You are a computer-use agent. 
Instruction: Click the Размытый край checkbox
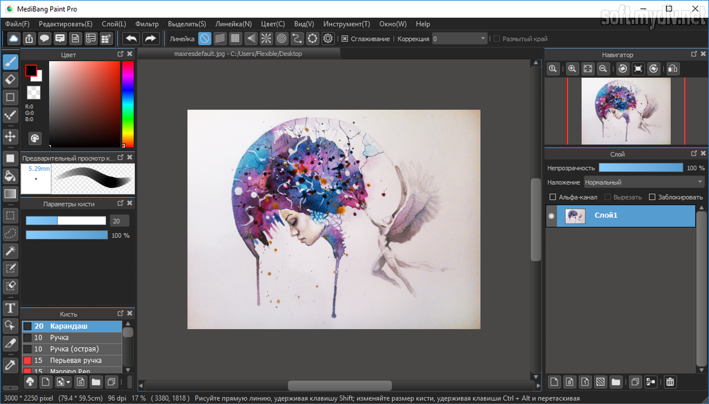pos(496,39)
